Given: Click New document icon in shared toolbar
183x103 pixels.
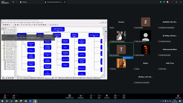Looking at the screenshot, I should coord(2,25).
